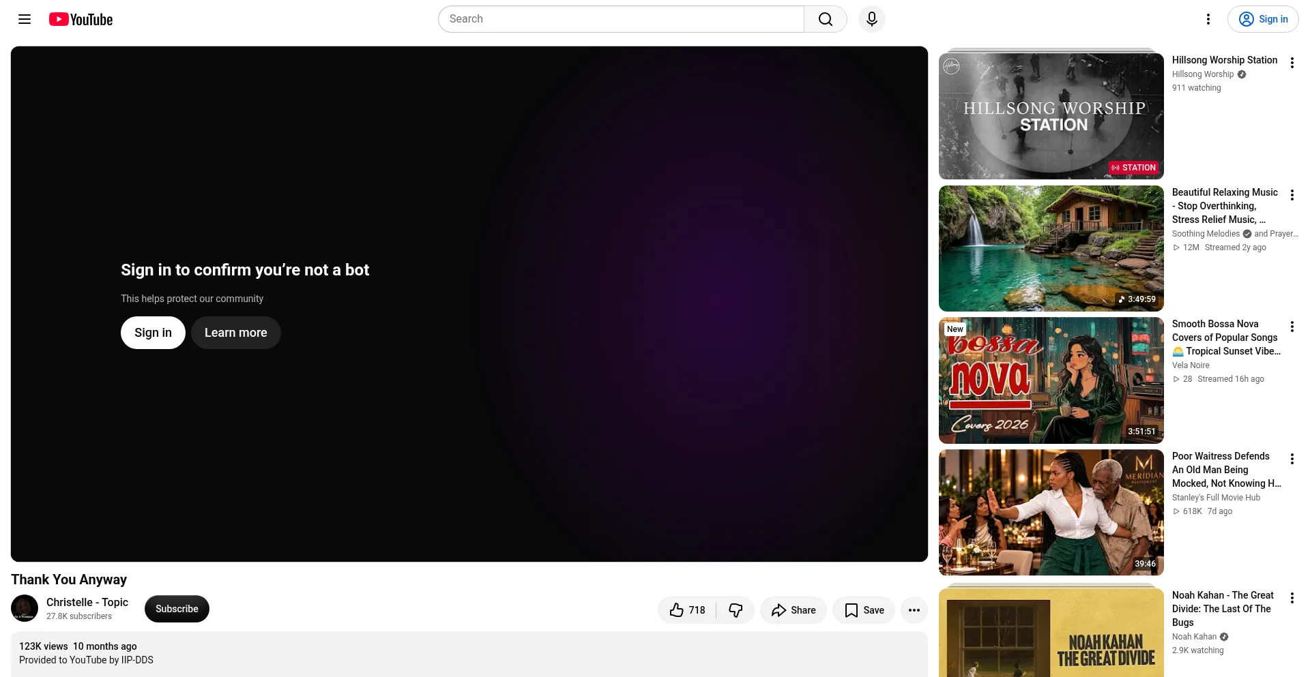
Task: Click the 2.9K watching text
Action: (1198, 650)
